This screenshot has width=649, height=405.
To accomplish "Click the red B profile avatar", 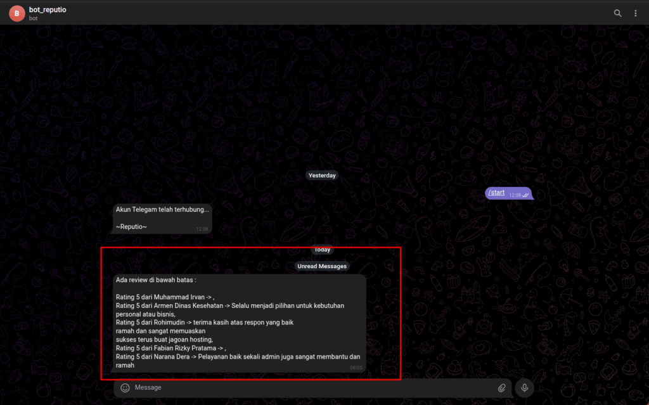I will click(x=16, y=13).
